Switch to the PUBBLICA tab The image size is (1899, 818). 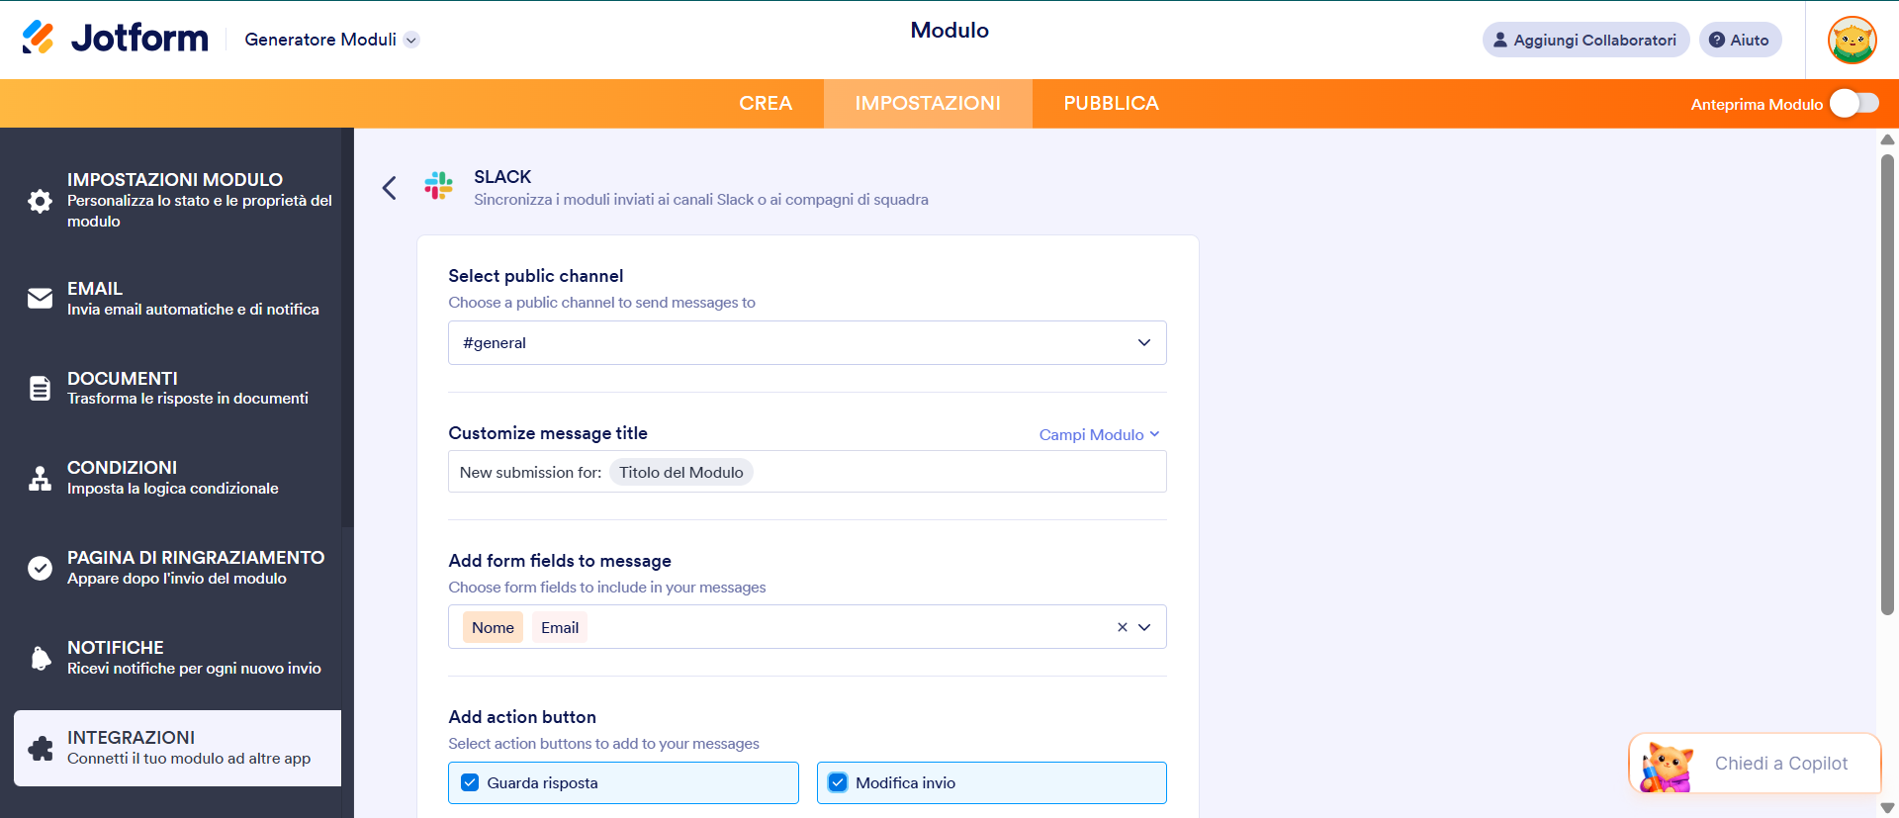point(1111,104)
